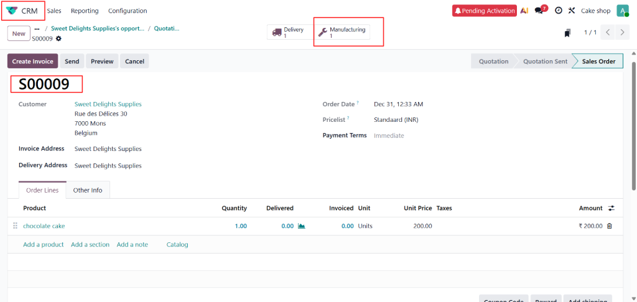Click the bookmark icon near the pager
This screenshot has height=302, width=637.
click(567, 32)
